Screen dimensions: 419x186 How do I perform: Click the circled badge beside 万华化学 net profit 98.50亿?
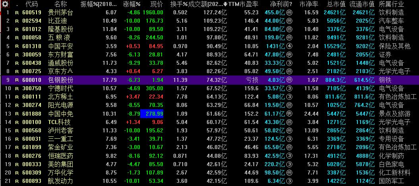coord(290,172)
